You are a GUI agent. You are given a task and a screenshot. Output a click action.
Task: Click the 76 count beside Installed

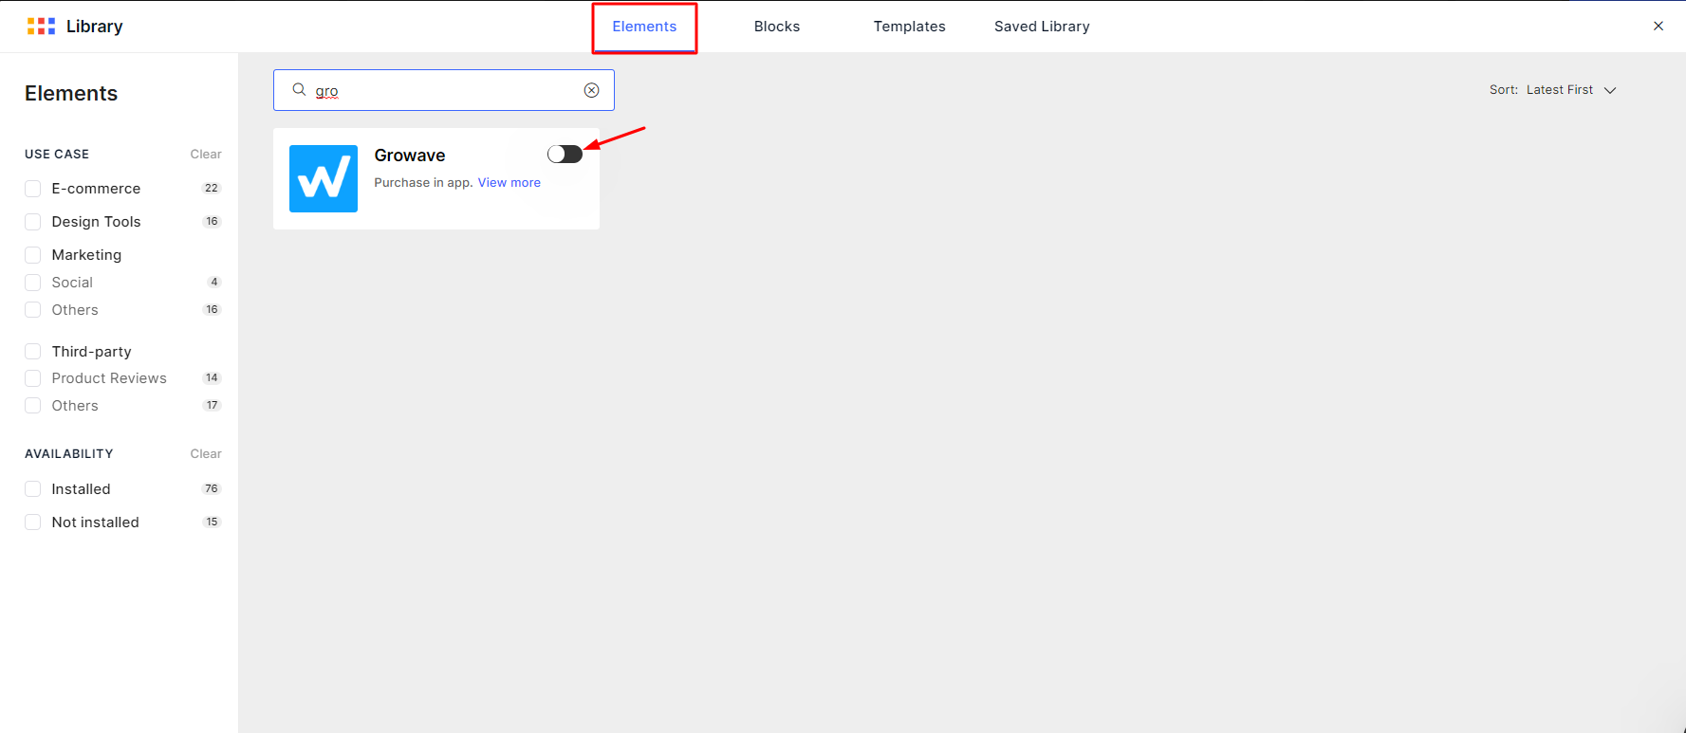click(x=212, y=489)
